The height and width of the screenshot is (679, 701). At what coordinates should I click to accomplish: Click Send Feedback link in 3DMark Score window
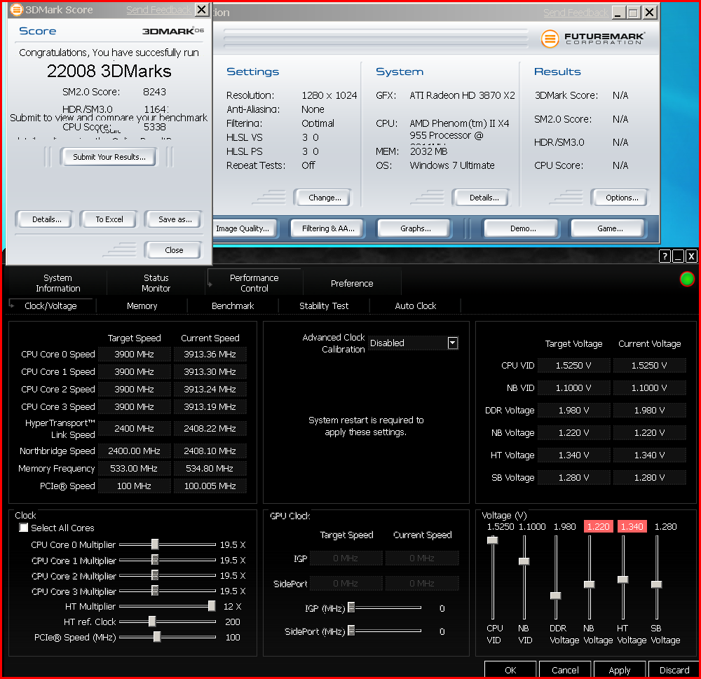tap(158, 10)
